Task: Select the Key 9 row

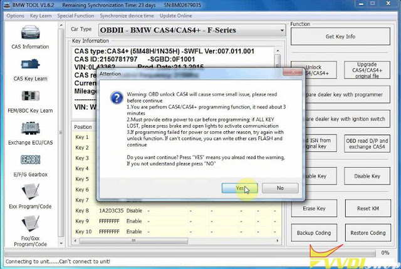Action: click(177, 221)
